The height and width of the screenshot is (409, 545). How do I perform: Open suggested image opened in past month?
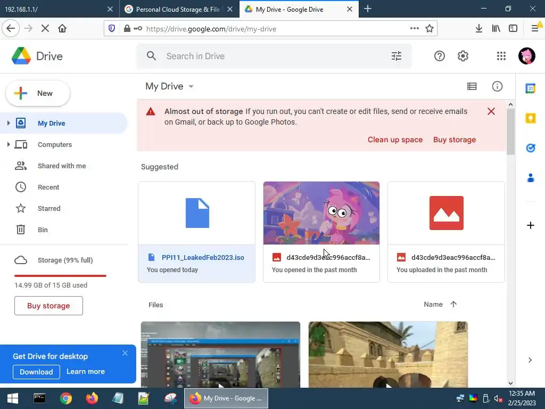pyautogui.click(x=321, y=232)
